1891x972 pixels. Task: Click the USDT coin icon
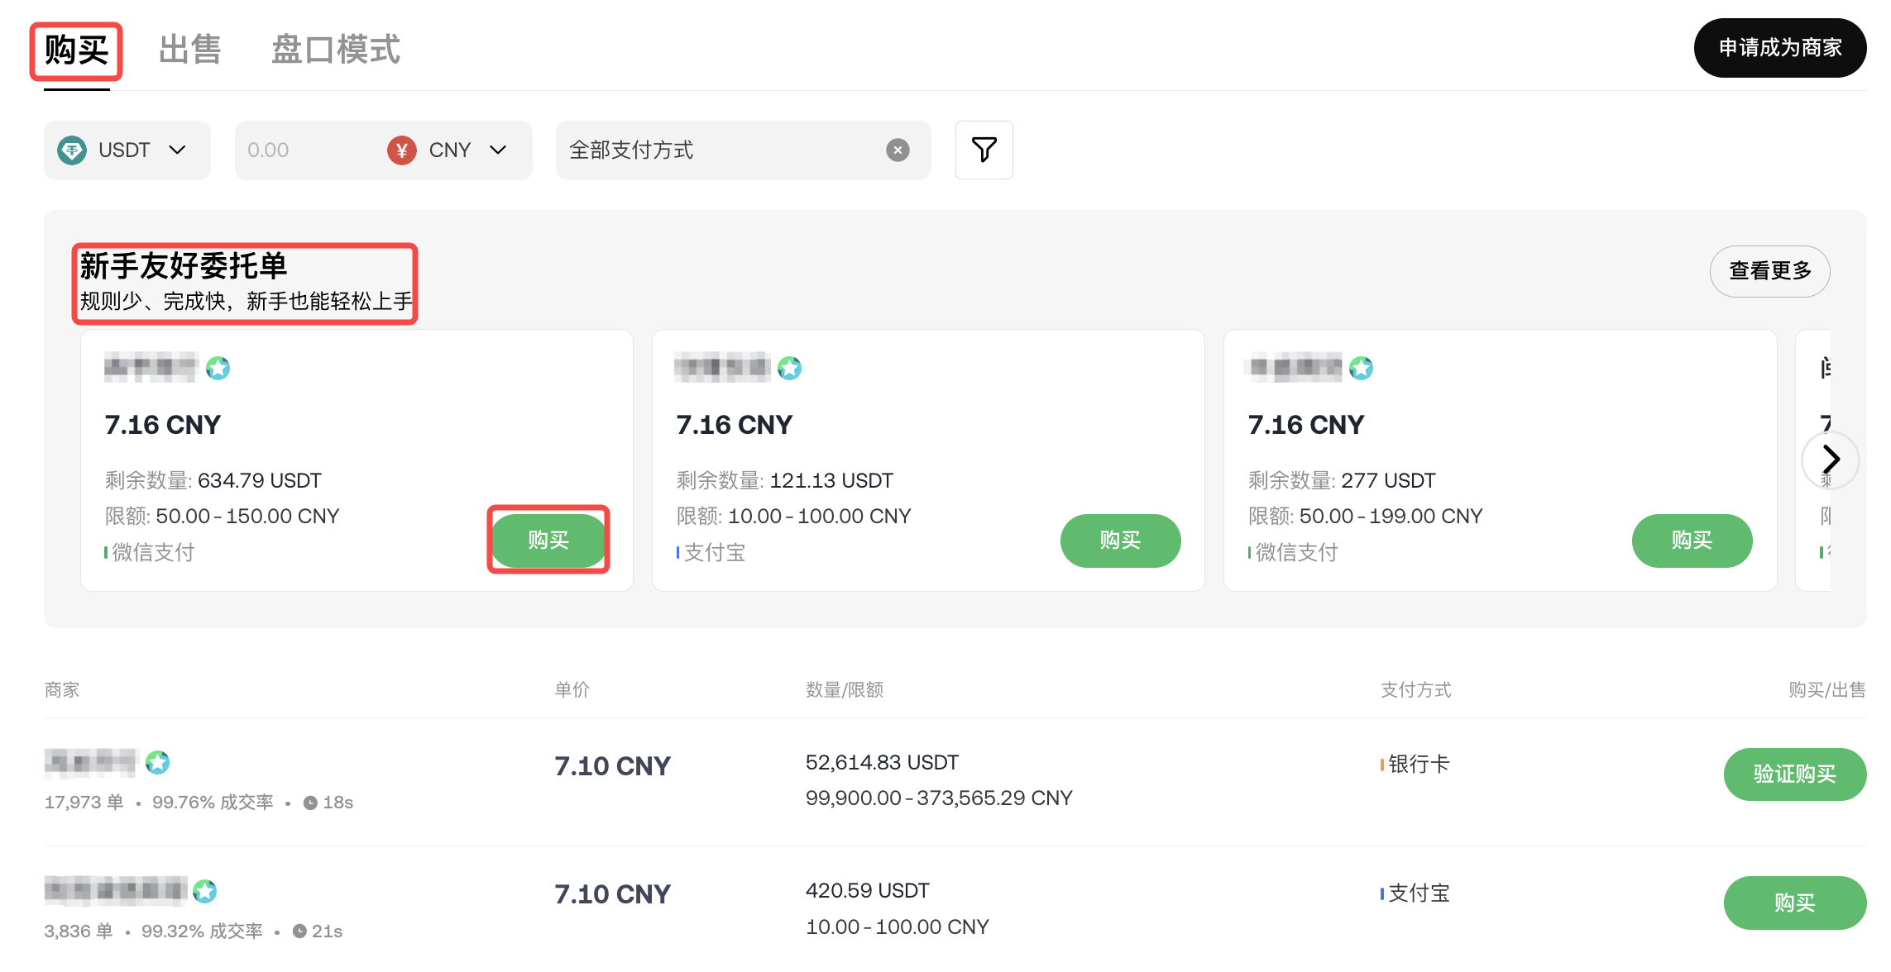(72, 150)
